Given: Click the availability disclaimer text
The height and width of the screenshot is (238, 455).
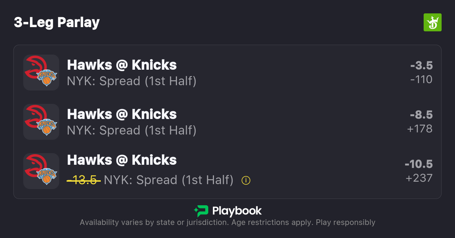Looking at the screenshot, I should (227, 223).
